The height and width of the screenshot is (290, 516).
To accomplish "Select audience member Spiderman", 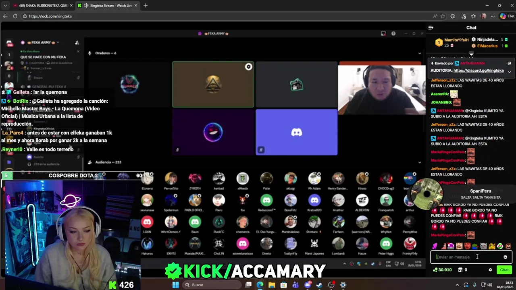I will click(171, 202).
